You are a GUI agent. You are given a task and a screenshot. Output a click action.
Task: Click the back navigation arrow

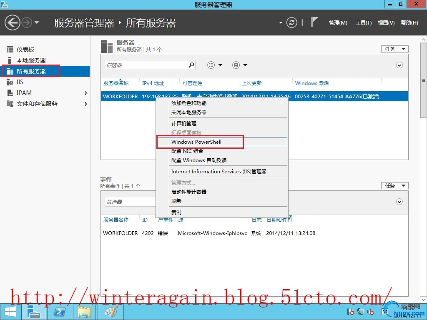click(12, 22)
